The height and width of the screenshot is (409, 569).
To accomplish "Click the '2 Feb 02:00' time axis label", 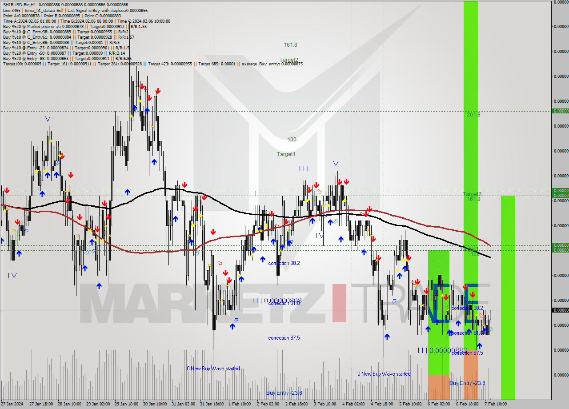I will tap(269, 404).
